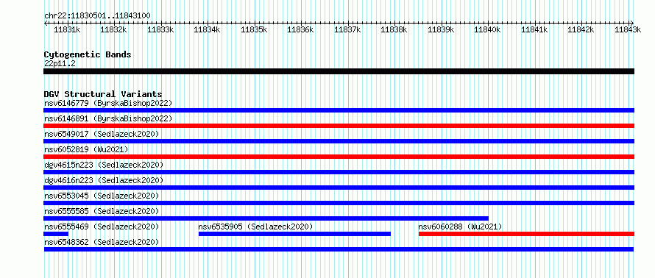Open the DGV Structural Variants track heading
This screenshot has height=278, width=655.
coord(103,94)
